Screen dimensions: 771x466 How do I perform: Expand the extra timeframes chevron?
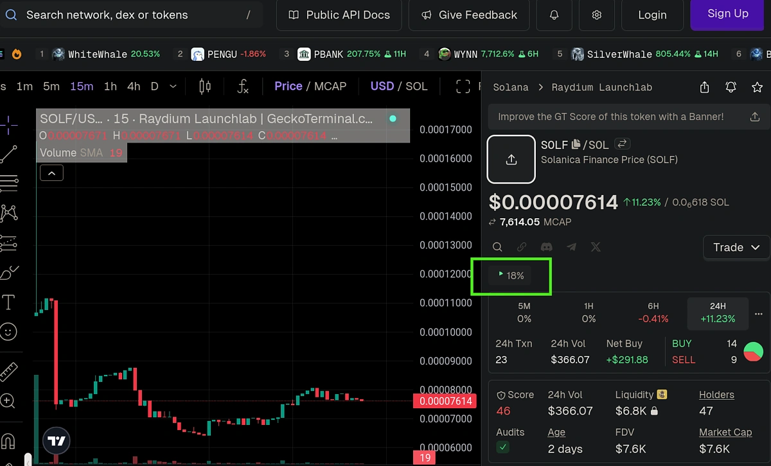coord(172,85)
